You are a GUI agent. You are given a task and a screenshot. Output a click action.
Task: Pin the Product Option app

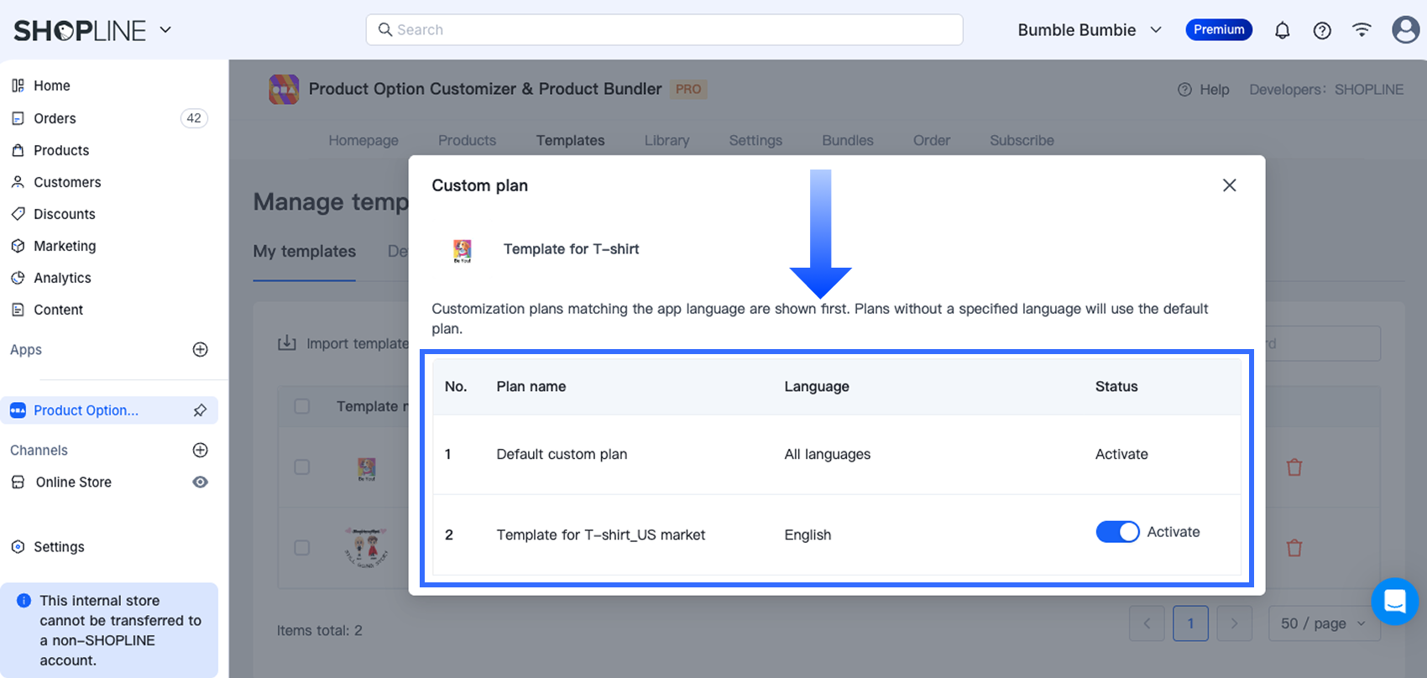pos(200,410)
